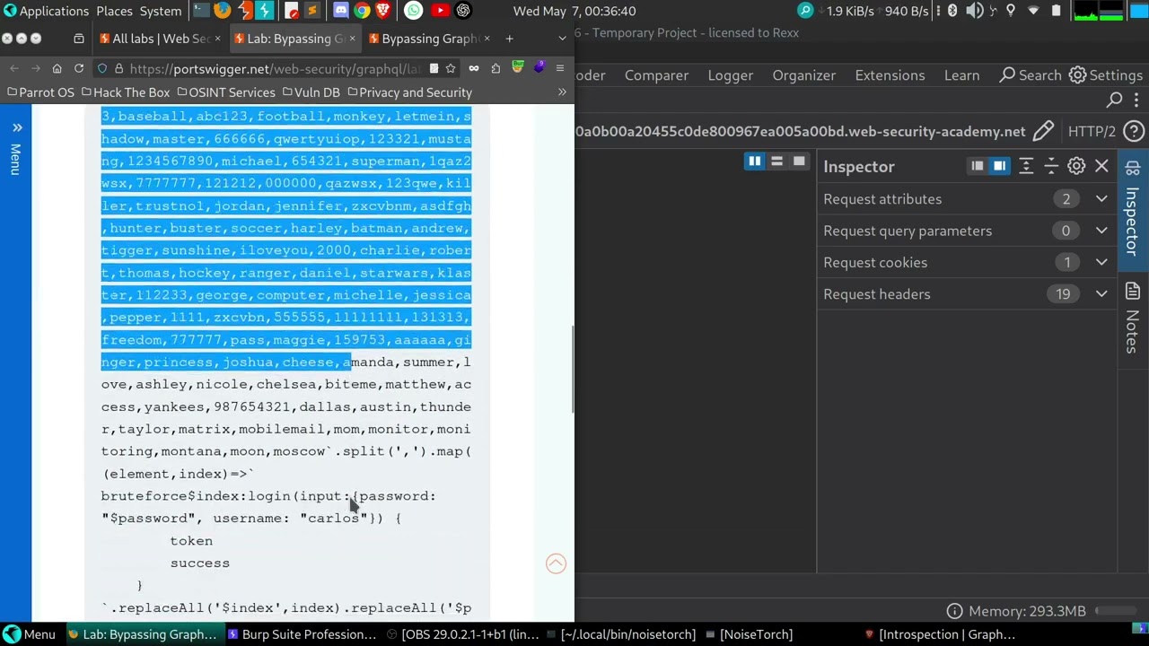Launch Firefox from the top panel

222,11
